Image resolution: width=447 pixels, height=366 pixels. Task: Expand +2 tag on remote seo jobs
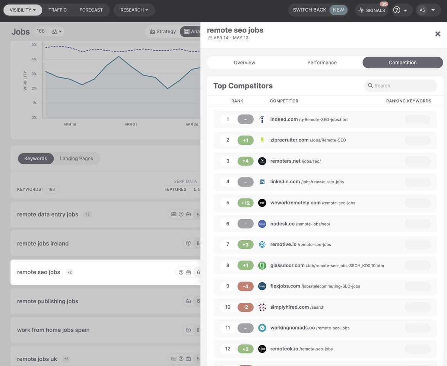70,273
